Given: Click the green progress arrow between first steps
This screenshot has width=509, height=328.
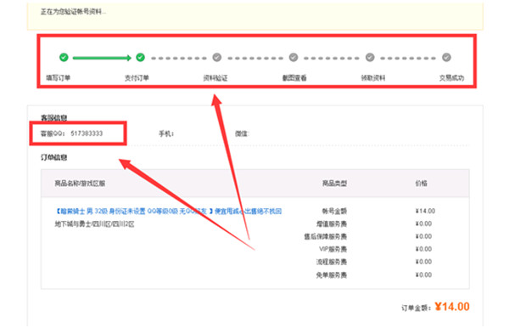Looking at the screenshot, I should (x=102, y=58).
